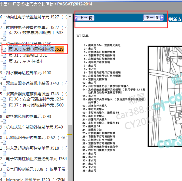Screen dimensions: 182x181
Task: Click page icon beside 页 32 左 A 柱插座
Action: tap(5, 62)
